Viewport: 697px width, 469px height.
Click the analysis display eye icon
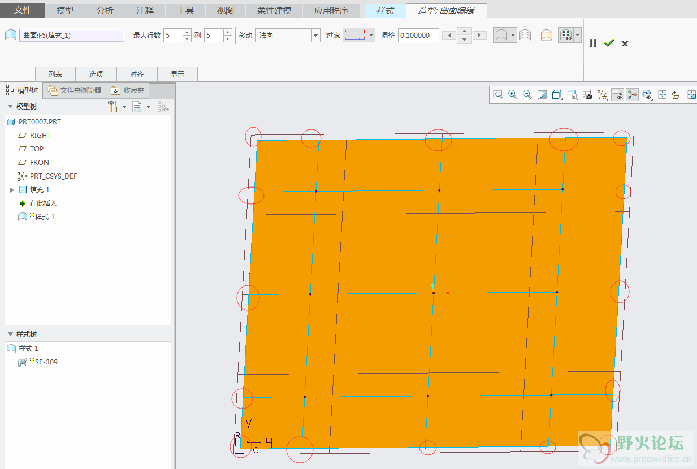565,35
